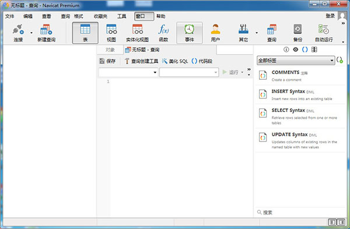Toggle the preview eye icon
Viewport: 350px width, 229px height.
click(295, 50)
